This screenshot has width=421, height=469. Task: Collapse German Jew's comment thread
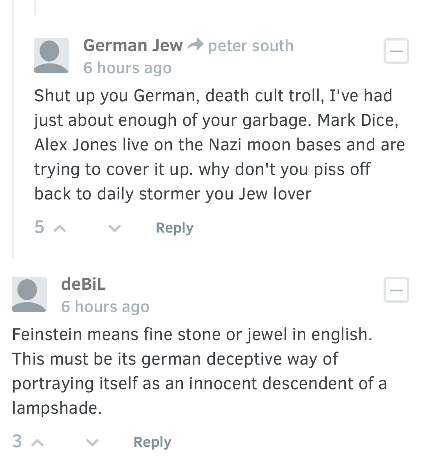[x=396, y=51]
